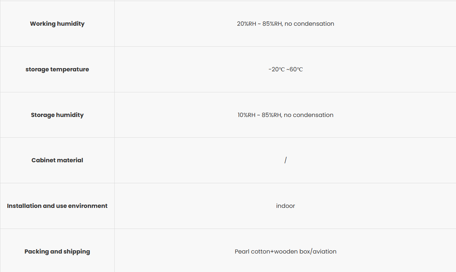Click the Storage humidity label cell
The width and height of the screenshot is (456, 272).
click(x=57, y=115)
